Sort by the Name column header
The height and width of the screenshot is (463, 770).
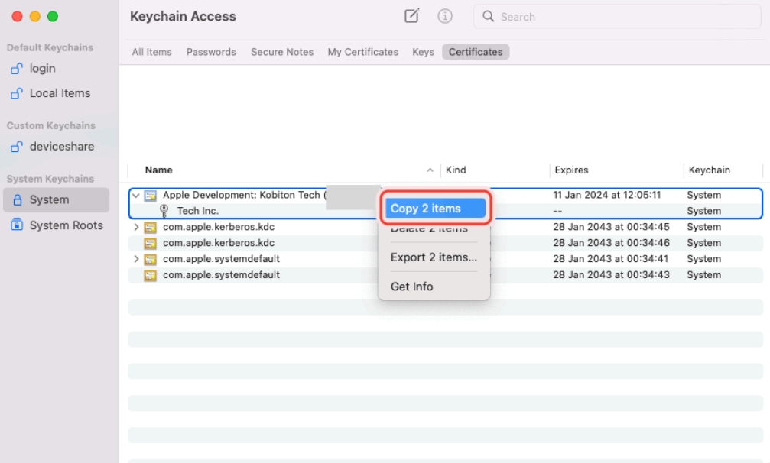[x=158, y=170]
